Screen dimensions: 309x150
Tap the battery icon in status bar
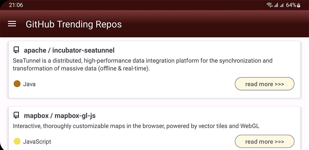(x=298, y=5)
